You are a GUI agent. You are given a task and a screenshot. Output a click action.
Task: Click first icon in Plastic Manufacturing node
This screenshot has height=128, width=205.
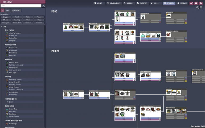click(143, 75)
